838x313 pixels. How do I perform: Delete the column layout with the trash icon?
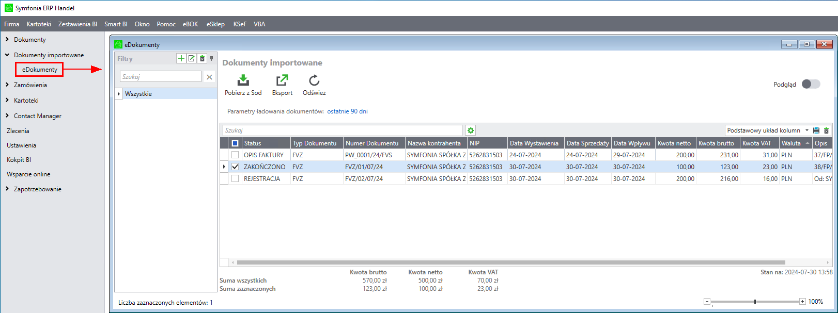(x=826, y=130)
